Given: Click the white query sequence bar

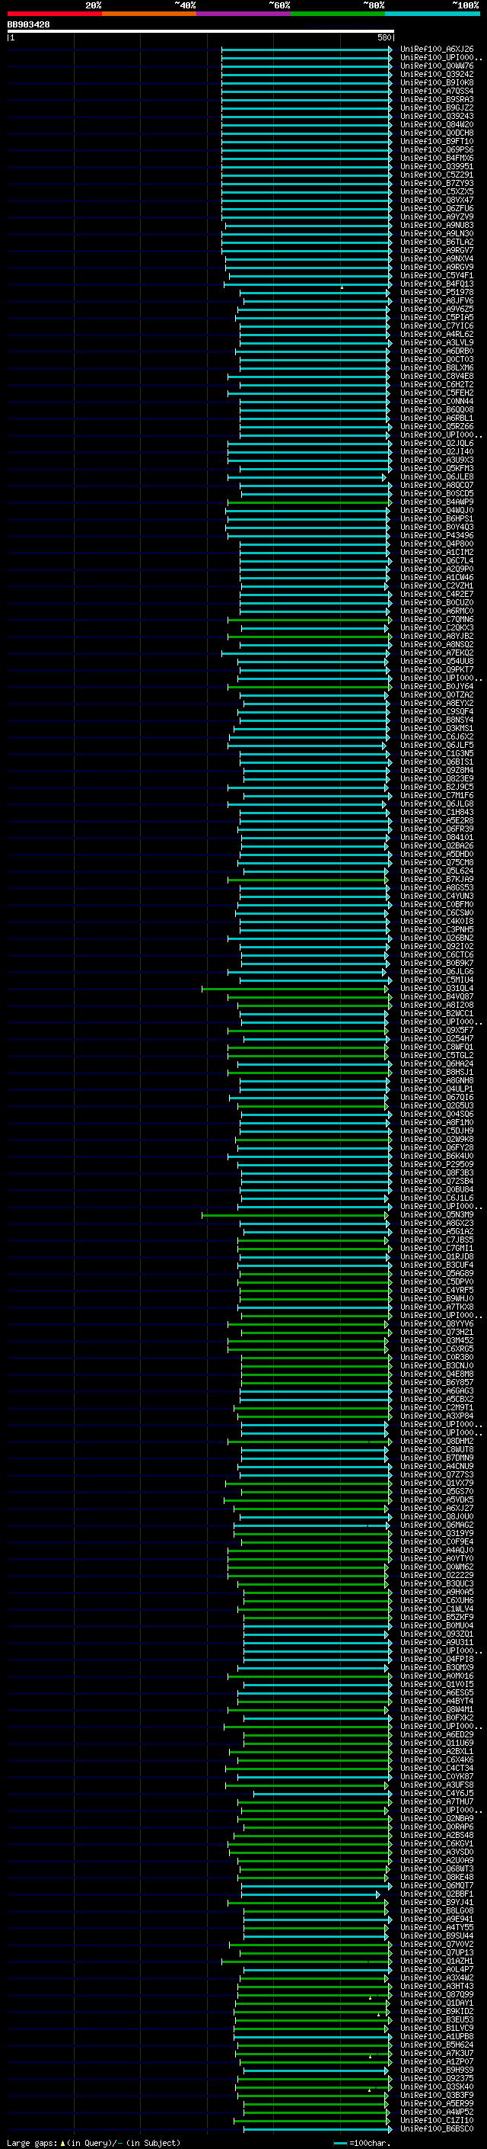Looking at the screenshot, I should [x=201, y=32].
